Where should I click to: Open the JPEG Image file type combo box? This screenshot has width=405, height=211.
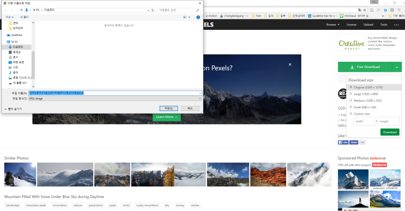point(115,98)
